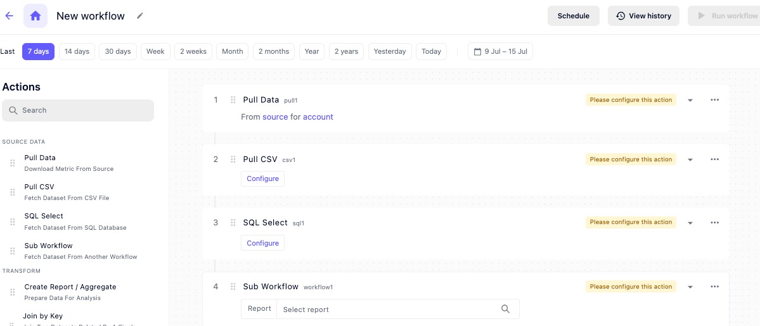Choose the Yesterday range option
760x326 pixels.
click(x=389, y=51)
